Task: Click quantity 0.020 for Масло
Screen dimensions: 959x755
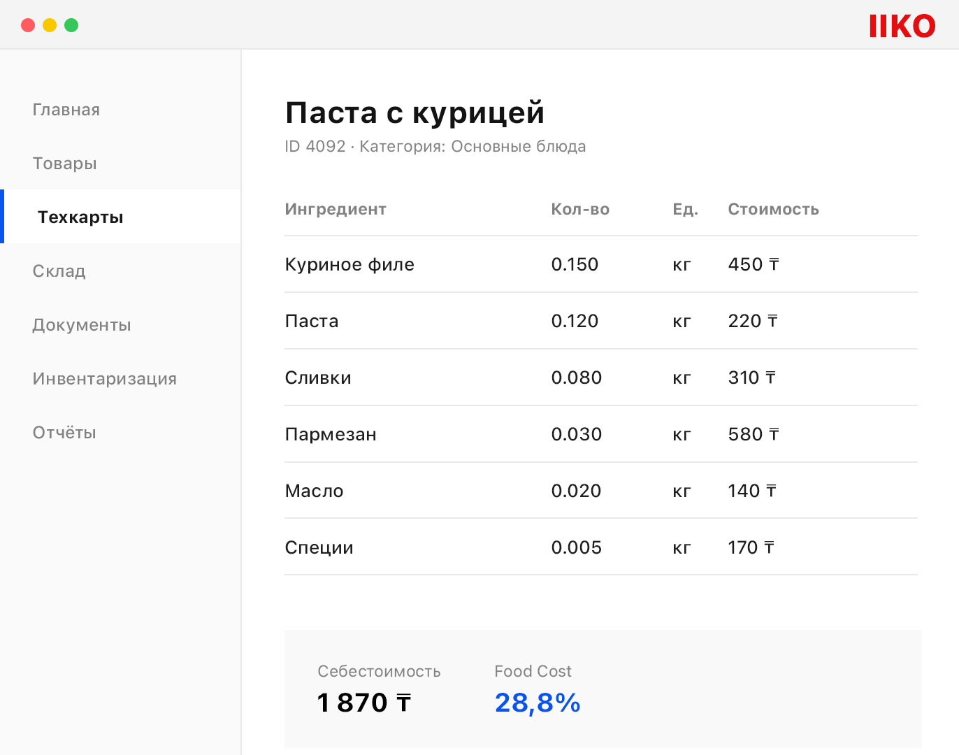Action: coord(576,491)
